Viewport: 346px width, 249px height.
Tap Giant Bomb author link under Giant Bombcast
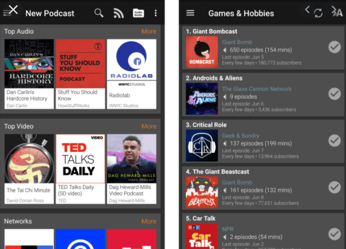coord(237,42)
